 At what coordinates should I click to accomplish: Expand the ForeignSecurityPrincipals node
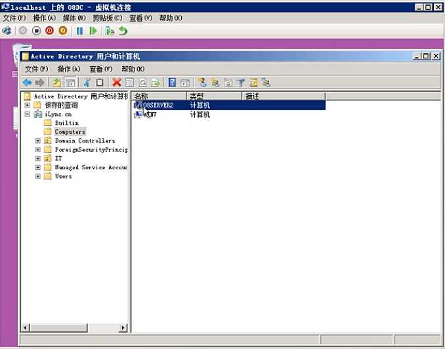pyautogui.click(x=38, y=150)
